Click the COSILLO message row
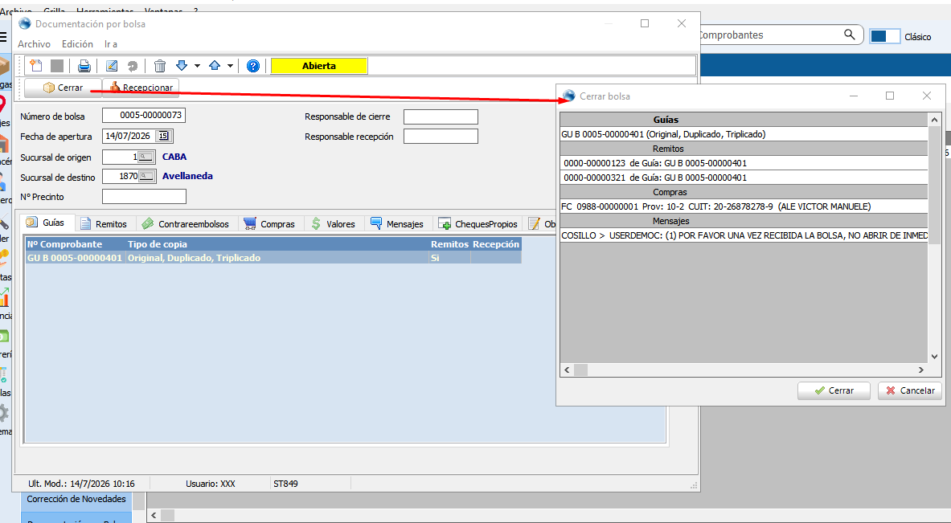951x523 pixels. pyautogui.click(x=744, y=235)
